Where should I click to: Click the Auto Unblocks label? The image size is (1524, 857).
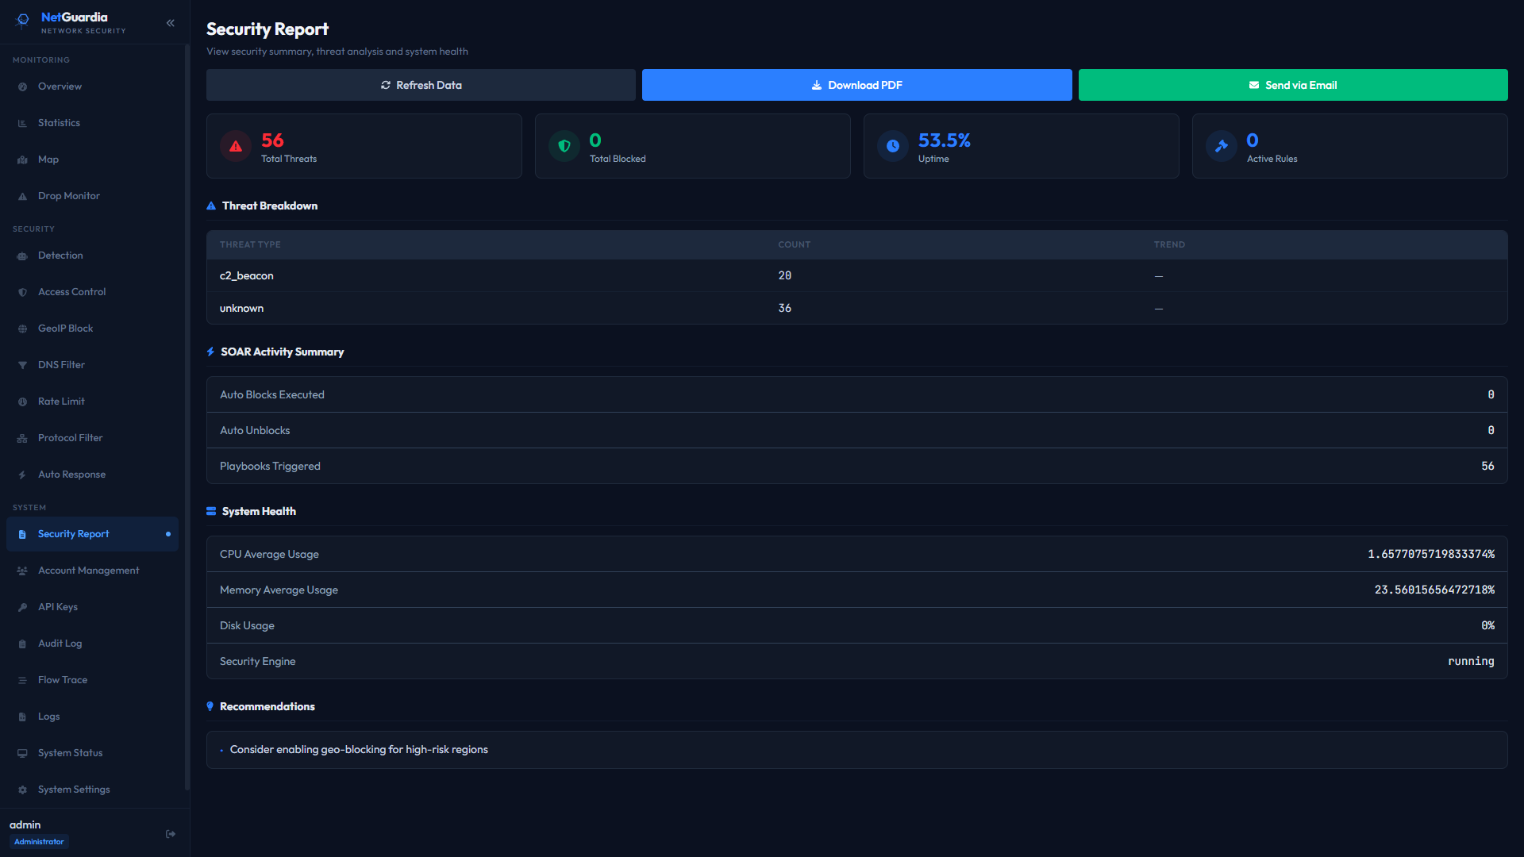coord(255,430)
